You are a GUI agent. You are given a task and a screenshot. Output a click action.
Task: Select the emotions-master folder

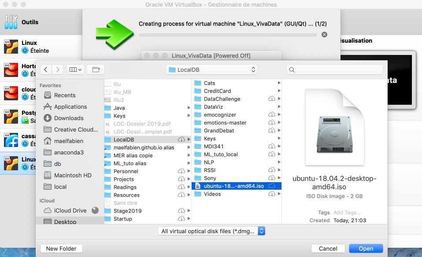pyautogui.click(x=237, y=123)
